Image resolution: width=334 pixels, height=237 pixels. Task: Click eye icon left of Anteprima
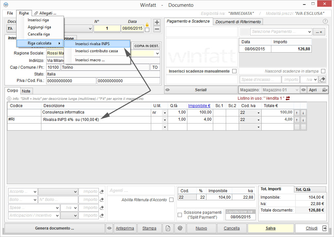110,228
